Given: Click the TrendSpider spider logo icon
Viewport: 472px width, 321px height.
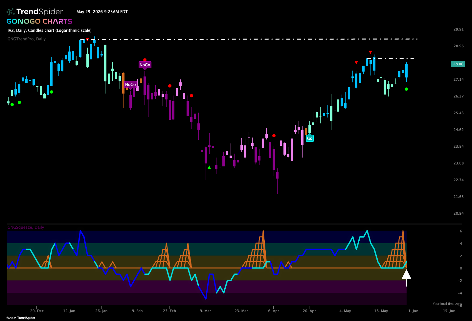Looking at the screenshot, I should pos(11,12).
